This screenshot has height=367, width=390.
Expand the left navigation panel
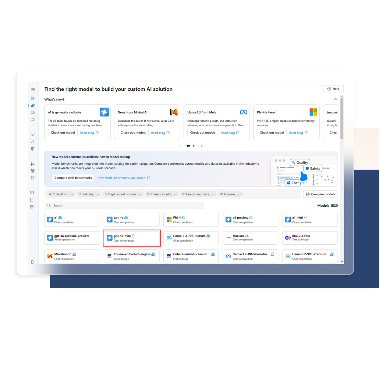(x=33, y=89)
